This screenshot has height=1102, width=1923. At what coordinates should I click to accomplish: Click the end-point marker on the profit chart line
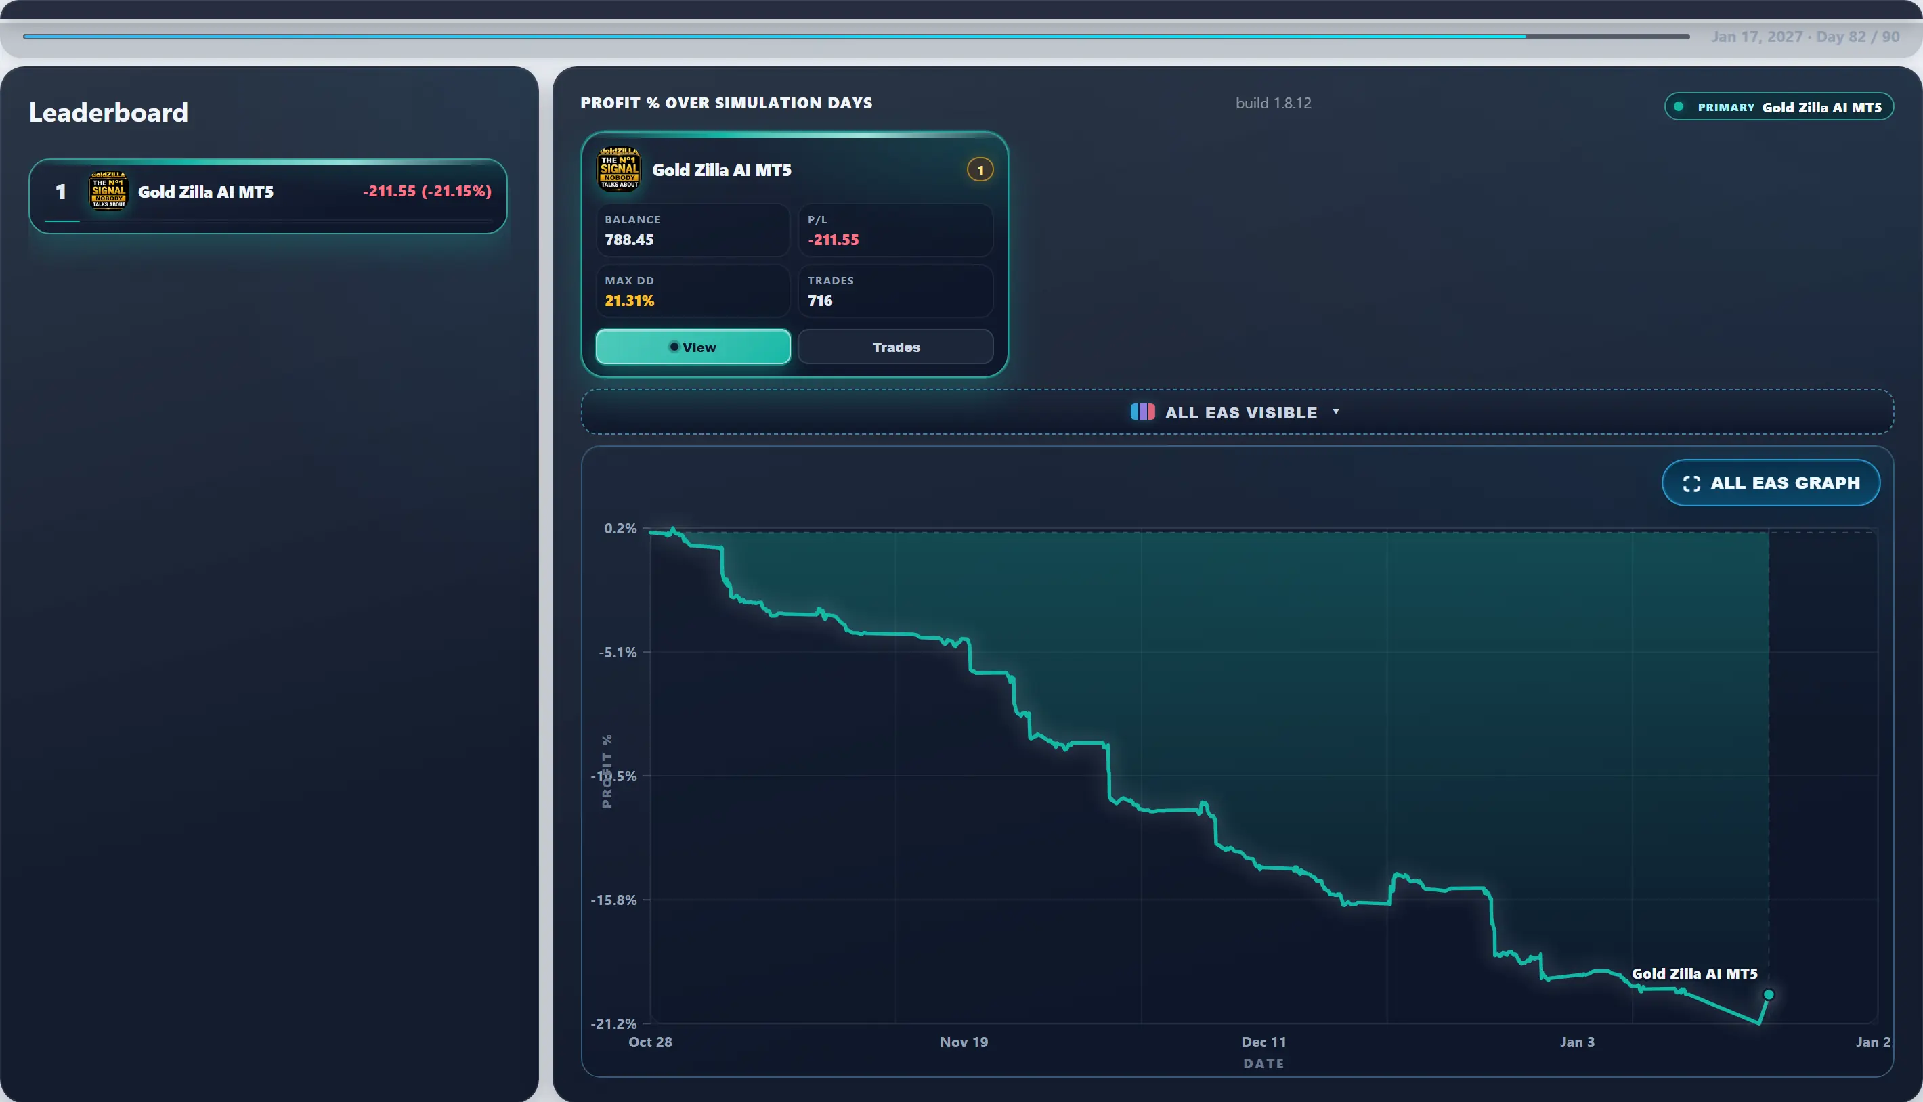[x=1769, y=994]
